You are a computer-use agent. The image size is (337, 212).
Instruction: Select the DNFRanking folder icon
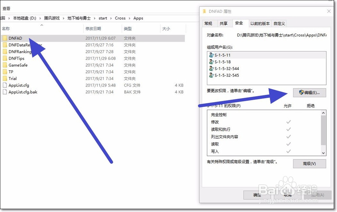(x=5, y=51)
